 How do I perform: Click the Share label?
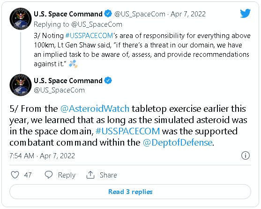(x=108, y=175)
